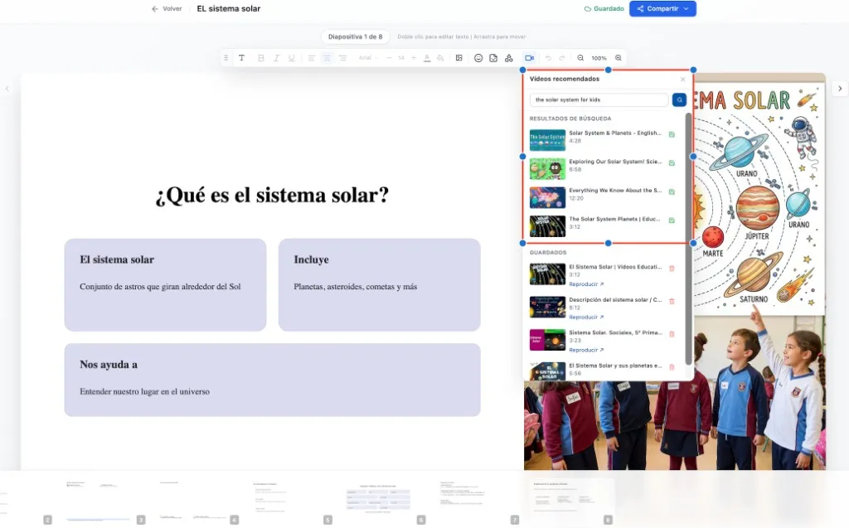Save the Solar System & Planets video

coord(672,134)
